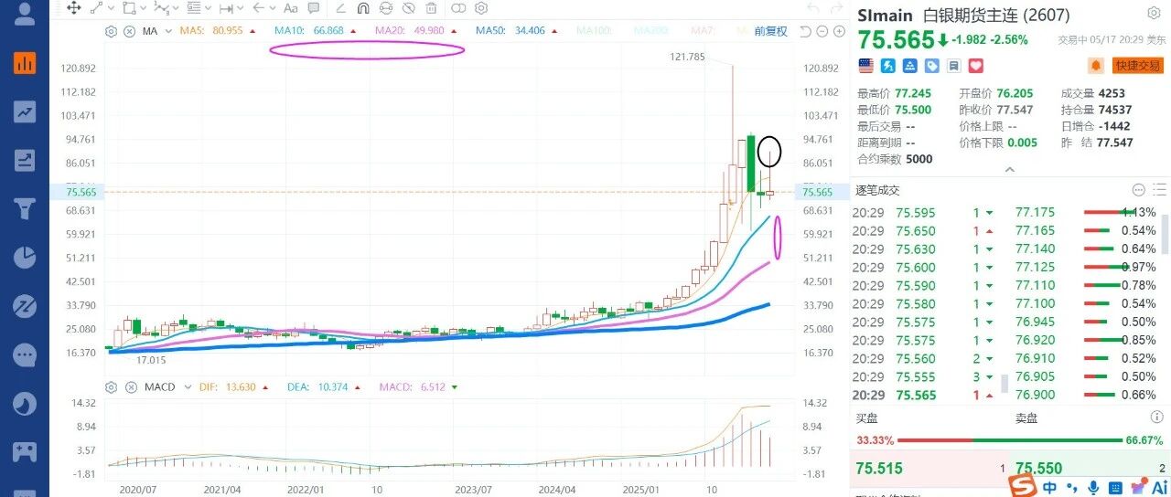Viewport: 1171px width, 497px height.
Task: Select the rectangle shape drawing tool
Action: [x=129, y=8]
